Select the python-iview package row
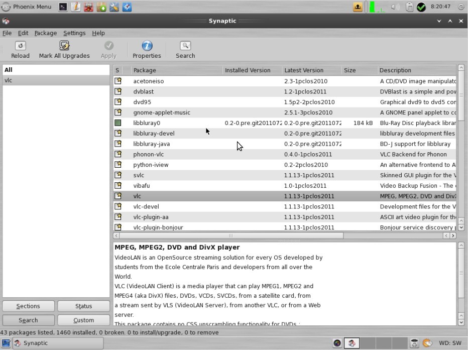Screen dimensions: 468x350 click(x=285, y=165)
